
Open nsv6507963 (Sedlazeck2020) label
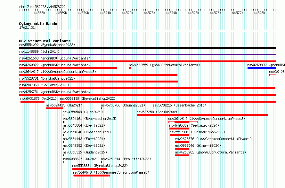click(x=44, y=85)
